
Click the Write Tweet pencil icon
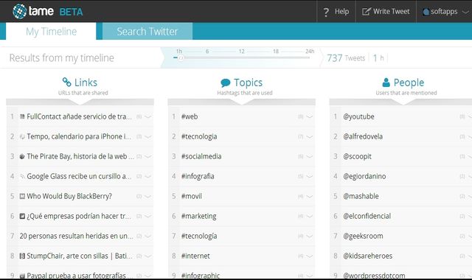(x=367, y=12)
